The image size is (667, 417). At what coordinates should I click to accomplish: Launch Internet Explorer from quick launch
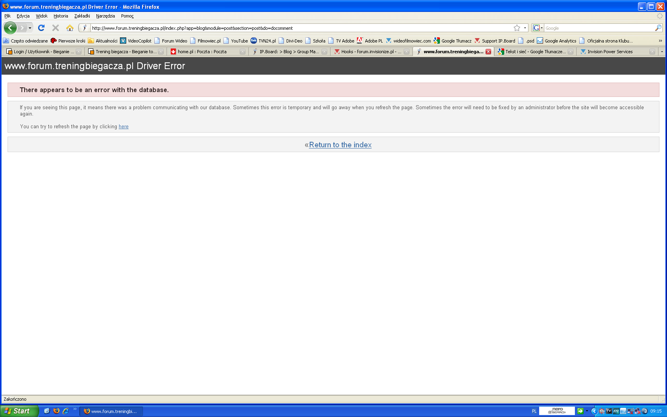pyautogui.click(x=66, y=411)
